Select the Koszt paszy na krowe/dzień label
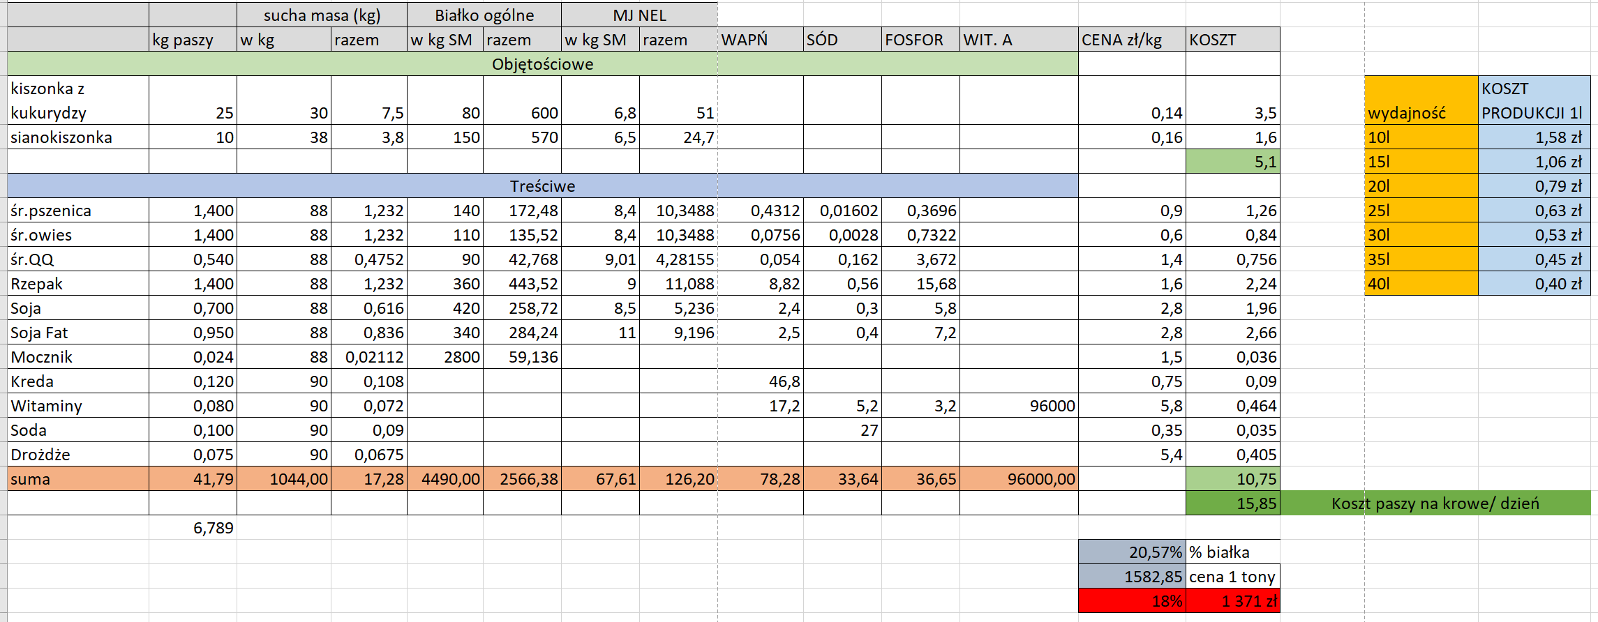 pyautogui.click(x=1435, y=503)
